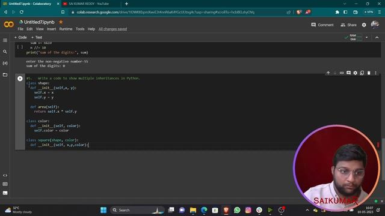Go back to the previous page

point(5,12)
